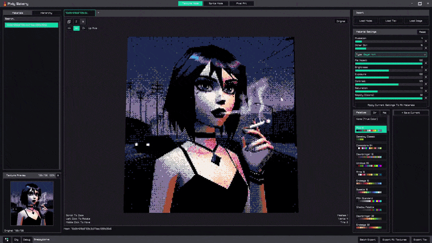The image size is (432, 243).
Task: Click the material Search field
Action: pyautogui.click(x=31, y=19)
